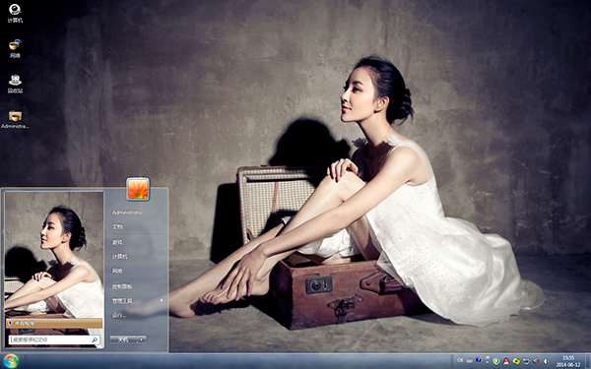591x369 pixels.
Task: Click the yellow-green round tray icon
Action: [516, 361]
